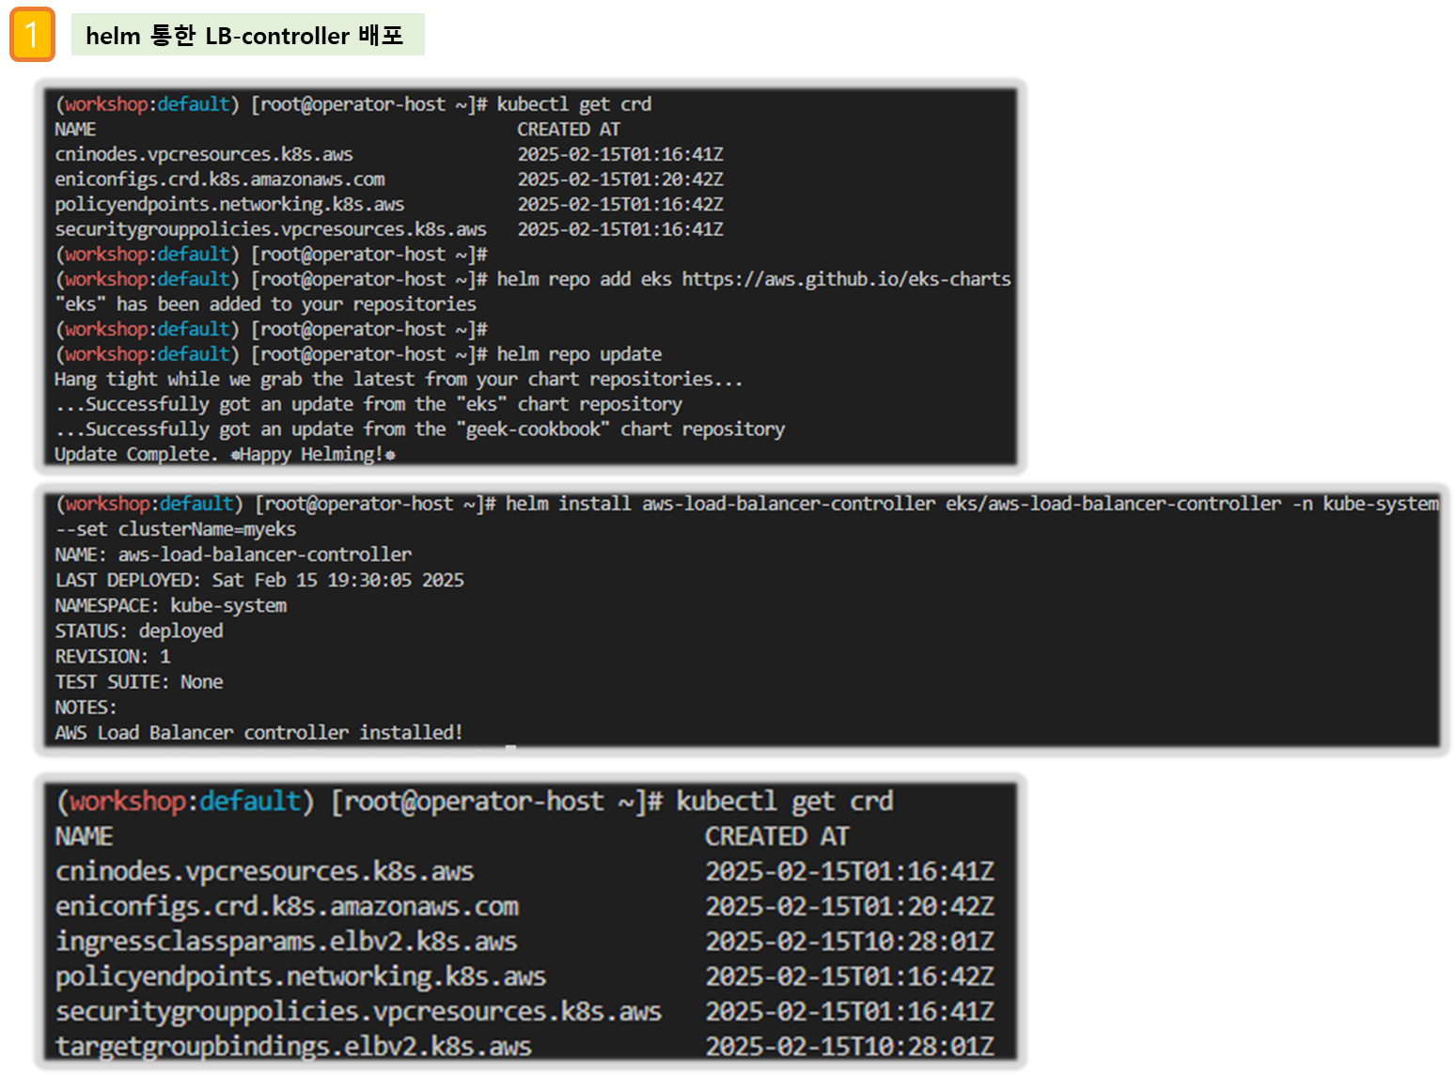Click the 'NAMESPACE: kube-system' line

pyautogui.click(x=170, y=605)
